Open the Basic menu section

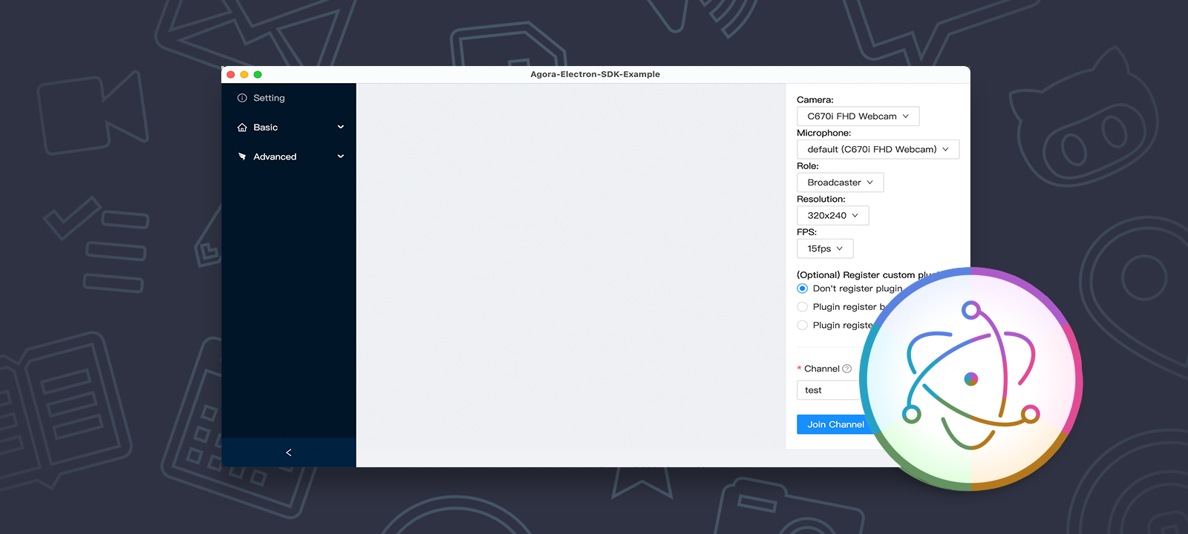pos(289,128)
